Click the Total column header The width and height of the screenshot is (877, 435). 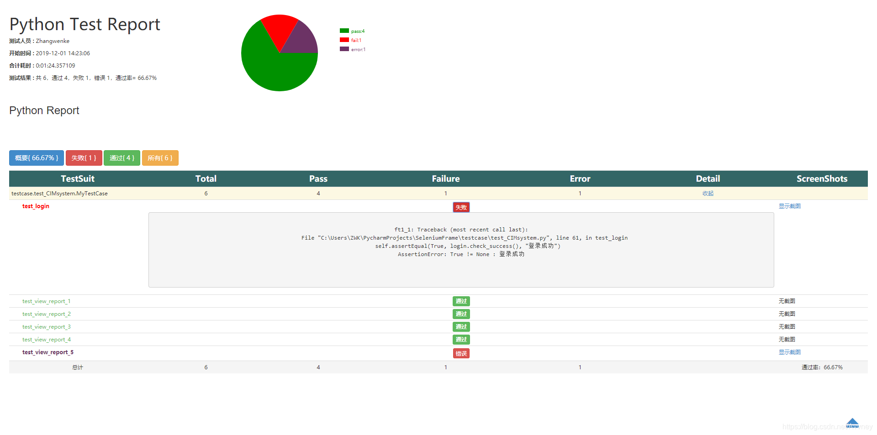tap(206, 179)
